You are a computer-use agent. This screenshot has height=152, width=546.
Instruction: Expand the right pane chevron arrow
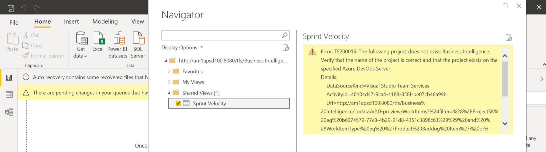point(542,79)
